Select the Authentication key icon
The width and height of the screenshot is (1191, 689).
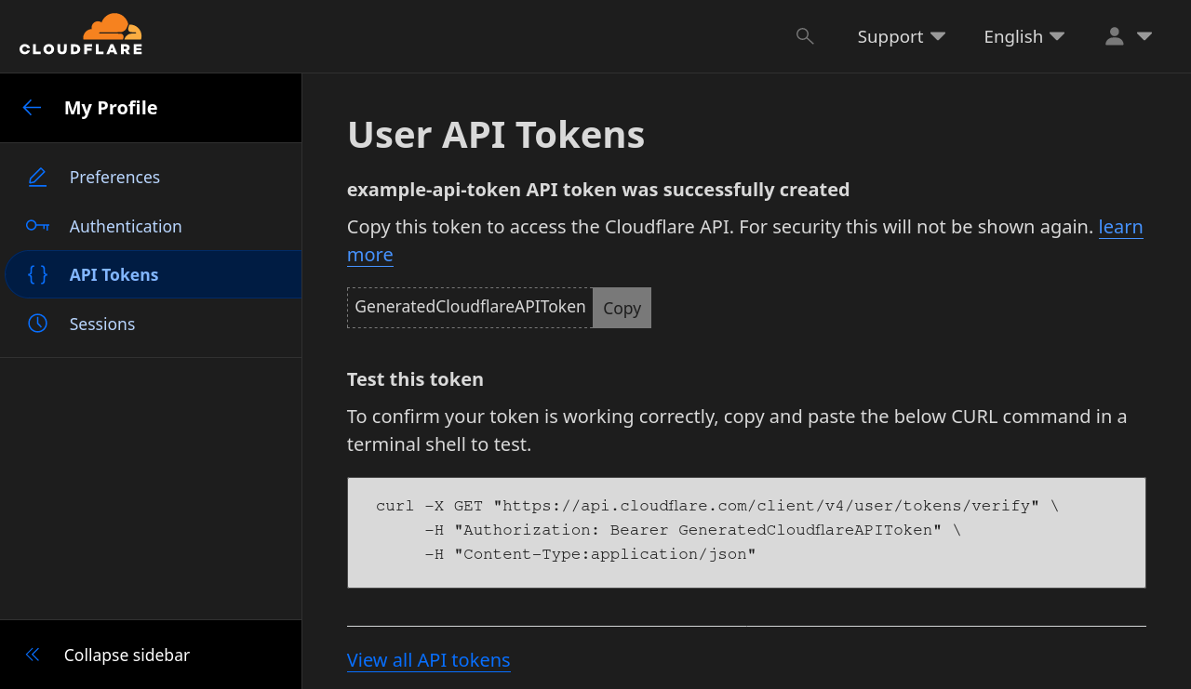click(37, 226)
